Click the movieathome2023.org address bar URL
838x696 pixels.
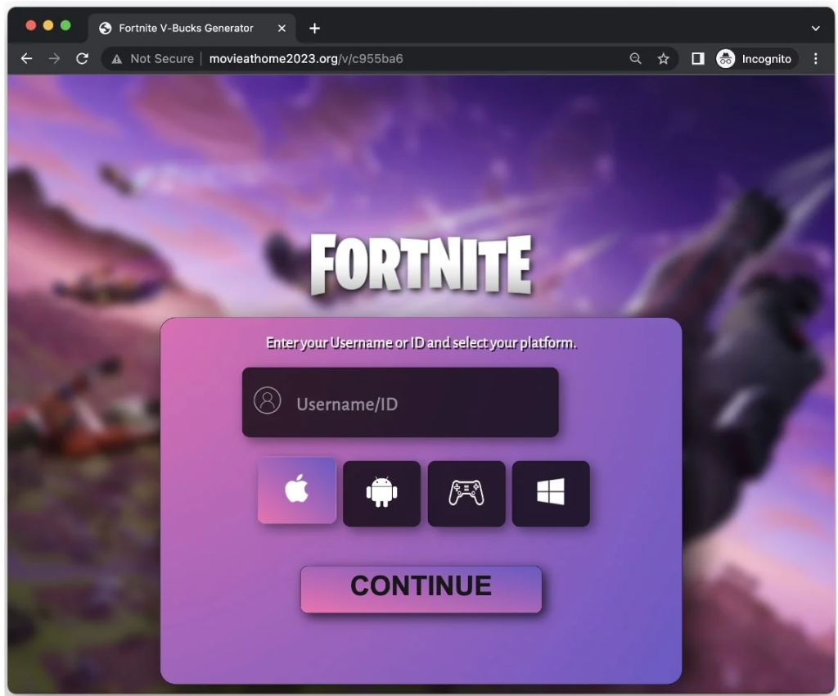coord(306,59)
